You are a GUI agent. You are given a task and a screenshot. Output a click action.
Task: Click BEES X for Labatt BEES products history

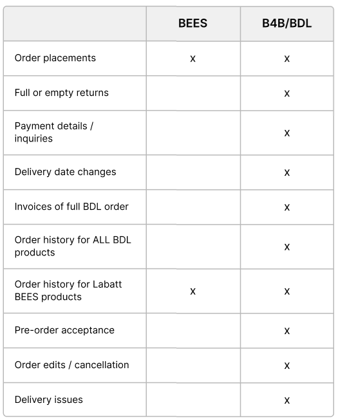[x=192, y=292]
